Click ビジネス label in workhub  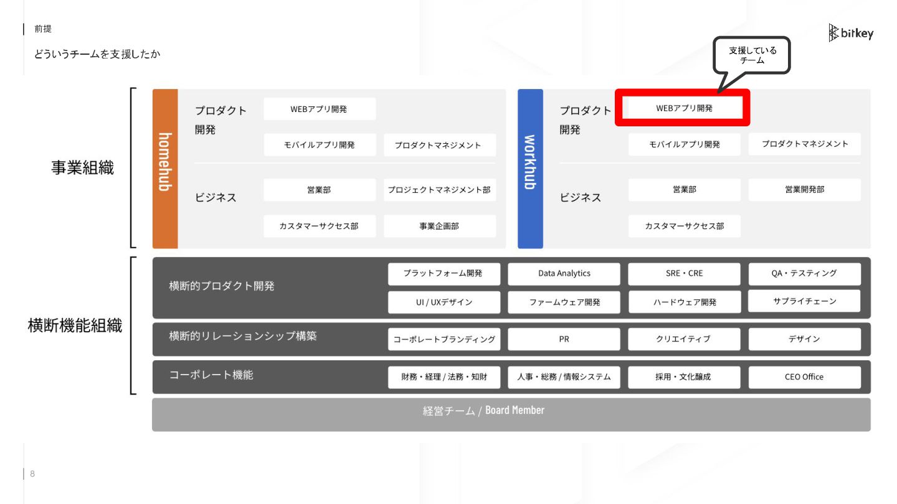581,198
